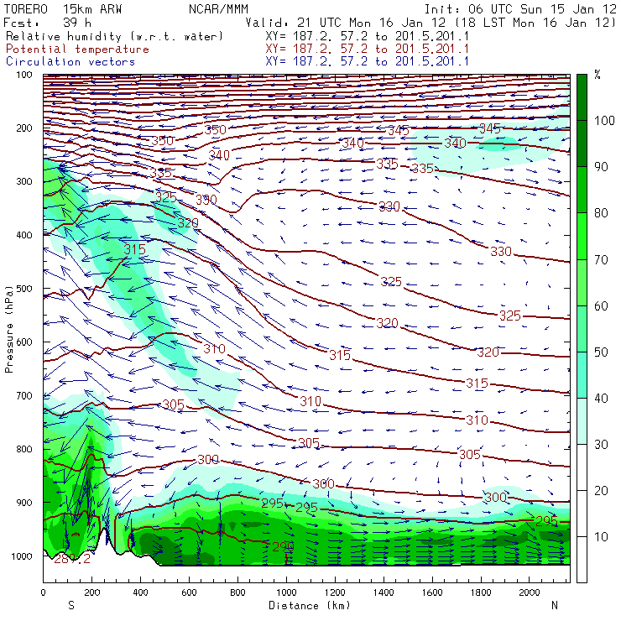The height and width of the screenshot is (621, 621).
Task: Click the 'Fcst: 39 h' forecast label
Action: (47, 23)
